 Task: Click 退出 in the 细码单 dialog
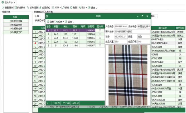(68, 22)
